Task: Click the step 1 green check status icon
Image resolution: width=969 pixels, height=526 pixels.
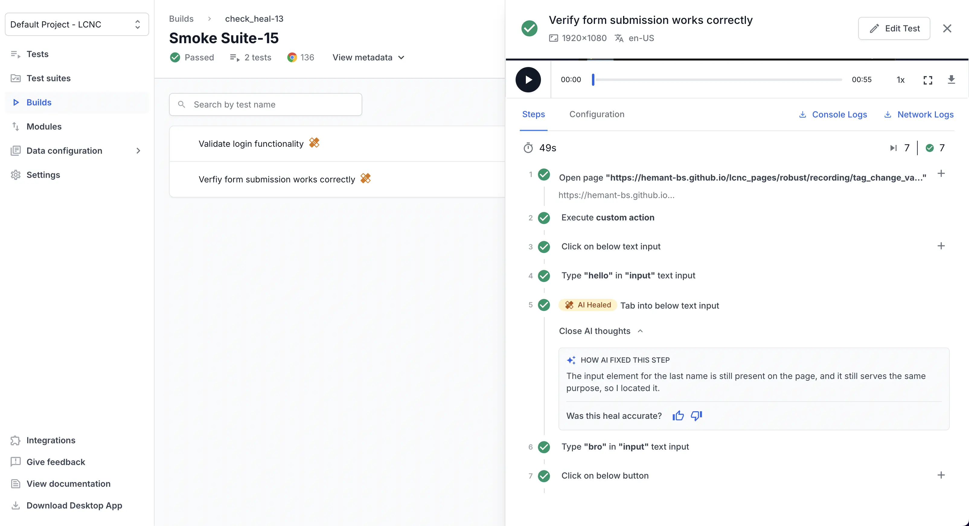Action: point(544,175)
